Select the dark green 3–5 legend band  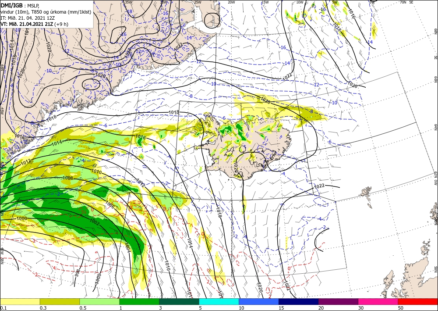[x=179, y=301]
